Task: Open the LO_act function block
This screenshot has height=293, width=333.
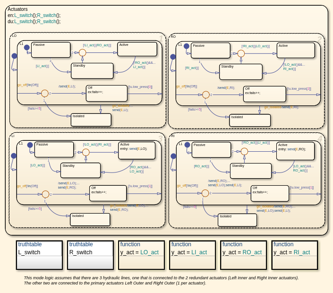Action: [x=141, y=255]
